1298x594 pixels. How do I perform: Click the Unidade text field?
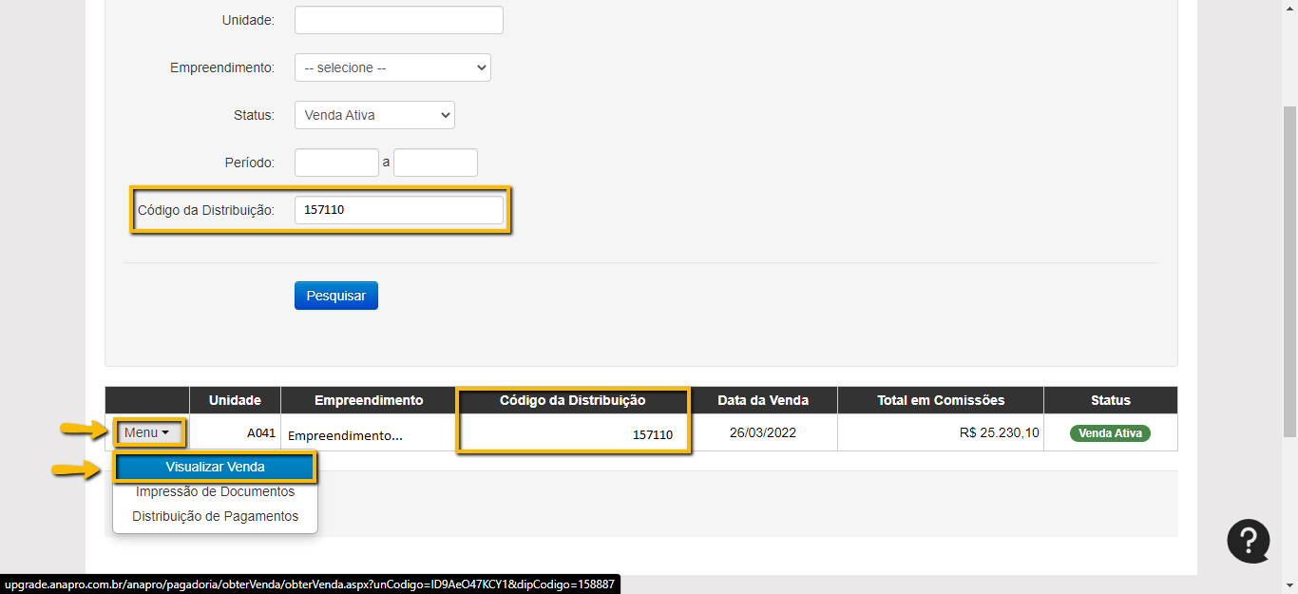click(398, 20)
